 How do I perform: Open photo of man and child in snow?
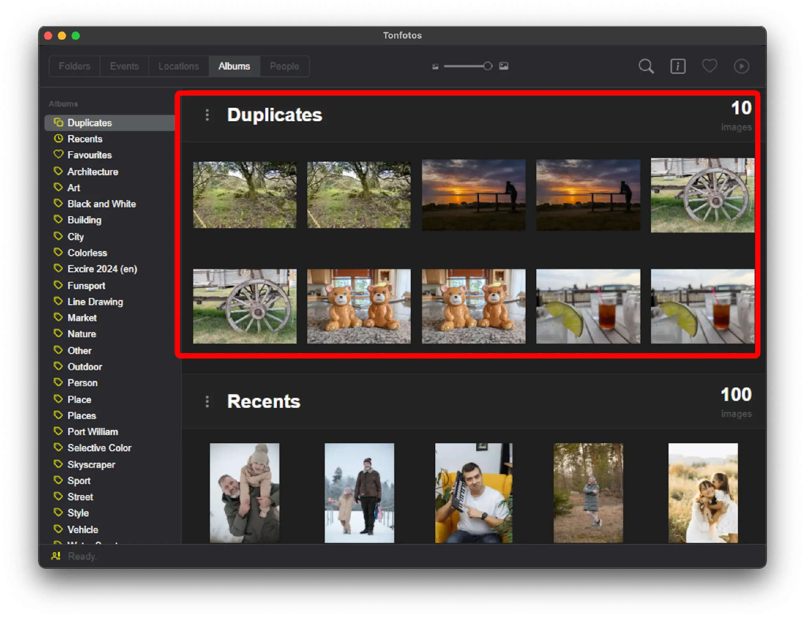[359, 493]
